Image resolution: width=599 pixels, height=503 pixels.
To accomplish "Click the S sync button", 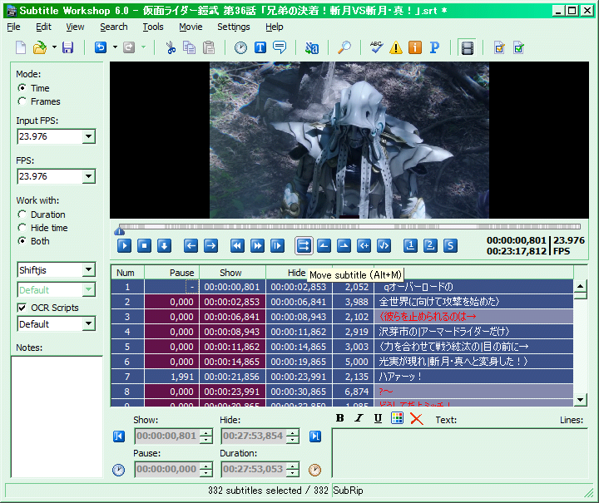I will [450, 246].
